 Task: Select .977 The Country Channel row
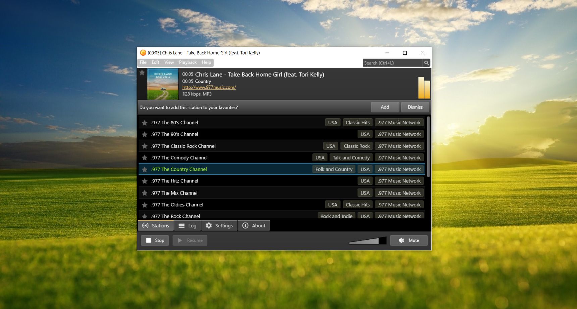[x=281, y=169]
